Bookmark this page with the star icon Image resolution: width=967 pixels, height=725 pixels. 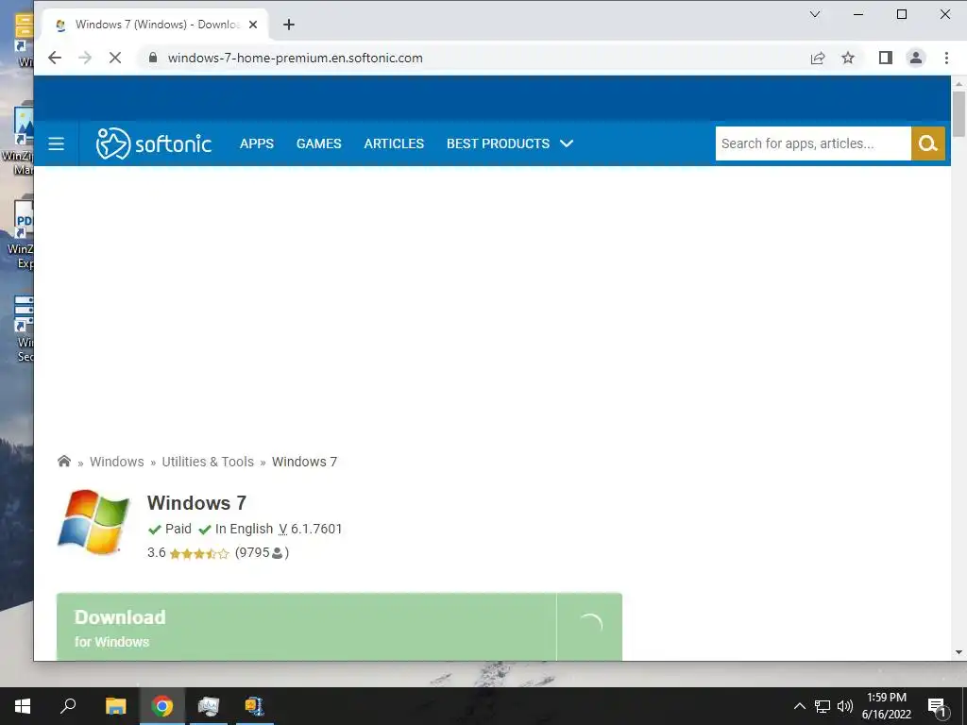848,58
